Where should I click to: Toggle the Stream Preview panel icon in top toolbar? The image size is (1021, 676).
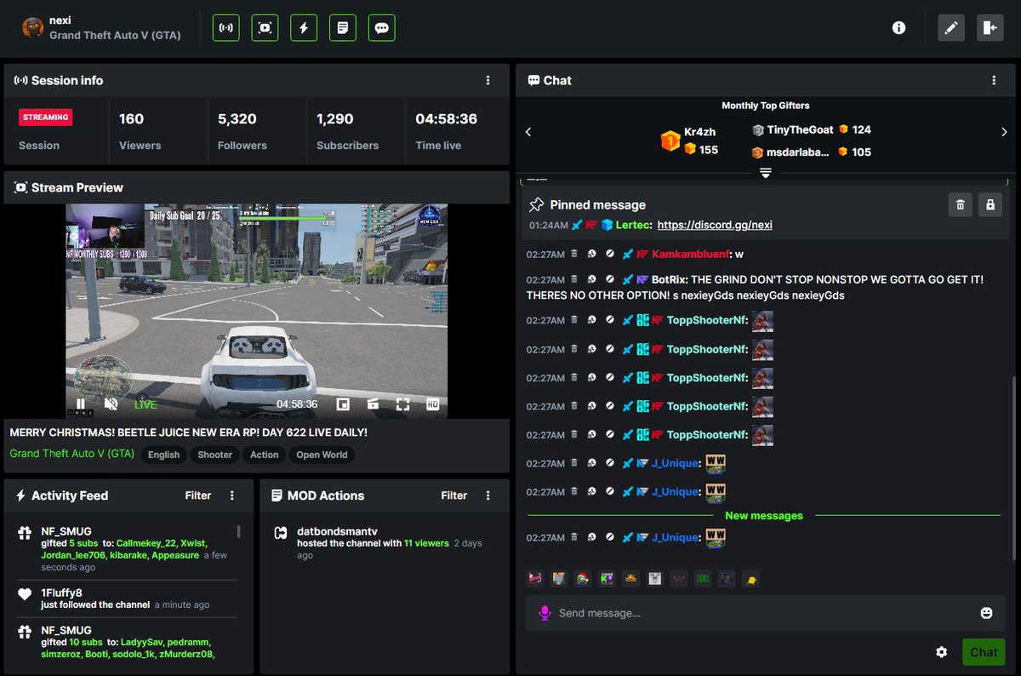pyautogui.click(x=265, y=28)
